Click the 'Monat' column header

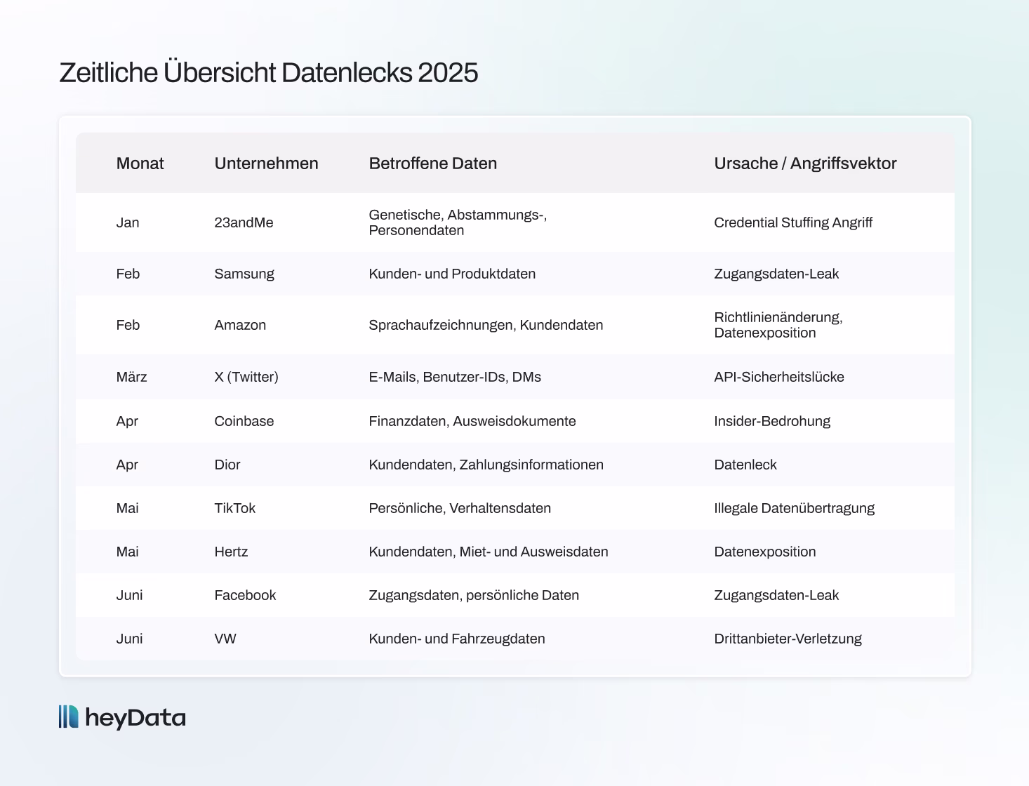tap(140, 164)
